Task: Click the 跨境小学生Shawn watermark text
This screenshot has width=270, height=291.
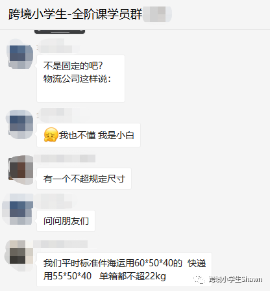Action: pos(236,279)
